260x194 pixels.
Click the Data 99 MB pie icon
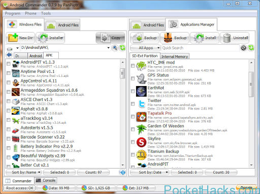pyautogui.click(x=45, y=188)
